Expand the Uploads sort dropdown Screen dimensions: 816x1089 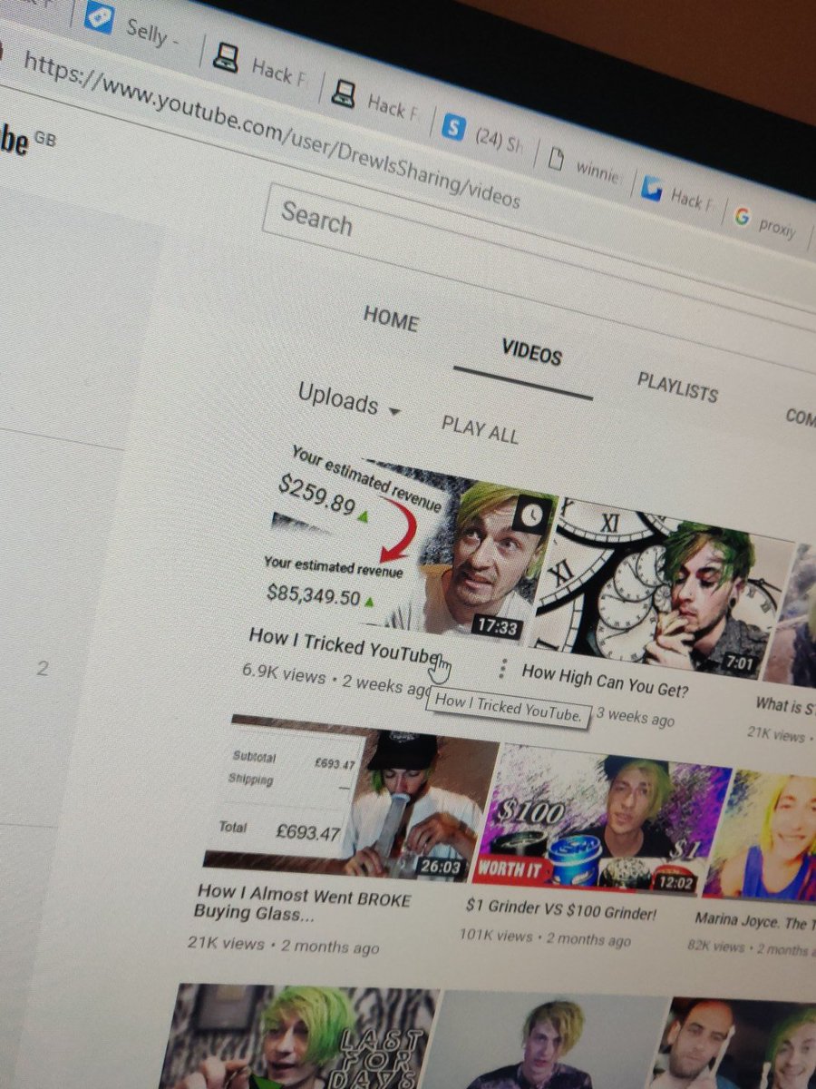(348, 399)
